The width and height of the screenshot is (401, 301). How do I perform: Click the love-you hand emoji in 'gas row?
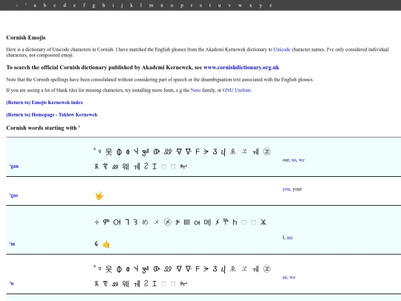[100, 195]
